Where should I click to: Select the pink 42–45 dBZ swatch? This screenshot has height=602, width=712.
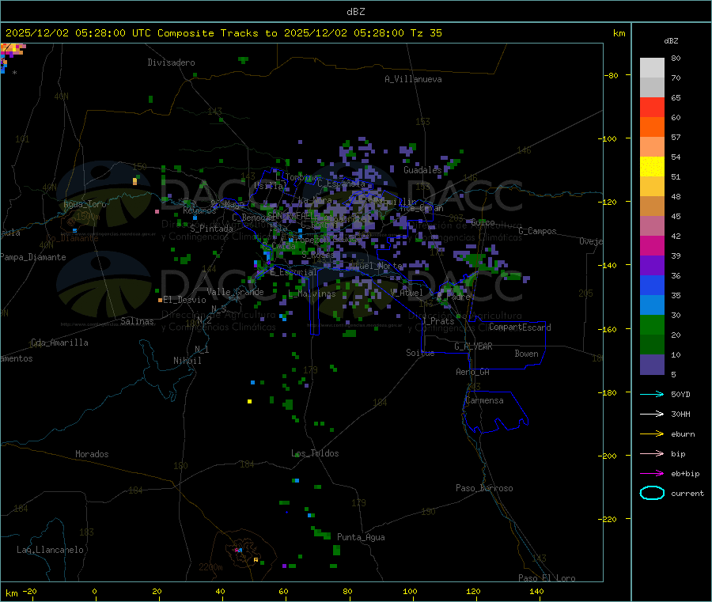pos(652,226)
